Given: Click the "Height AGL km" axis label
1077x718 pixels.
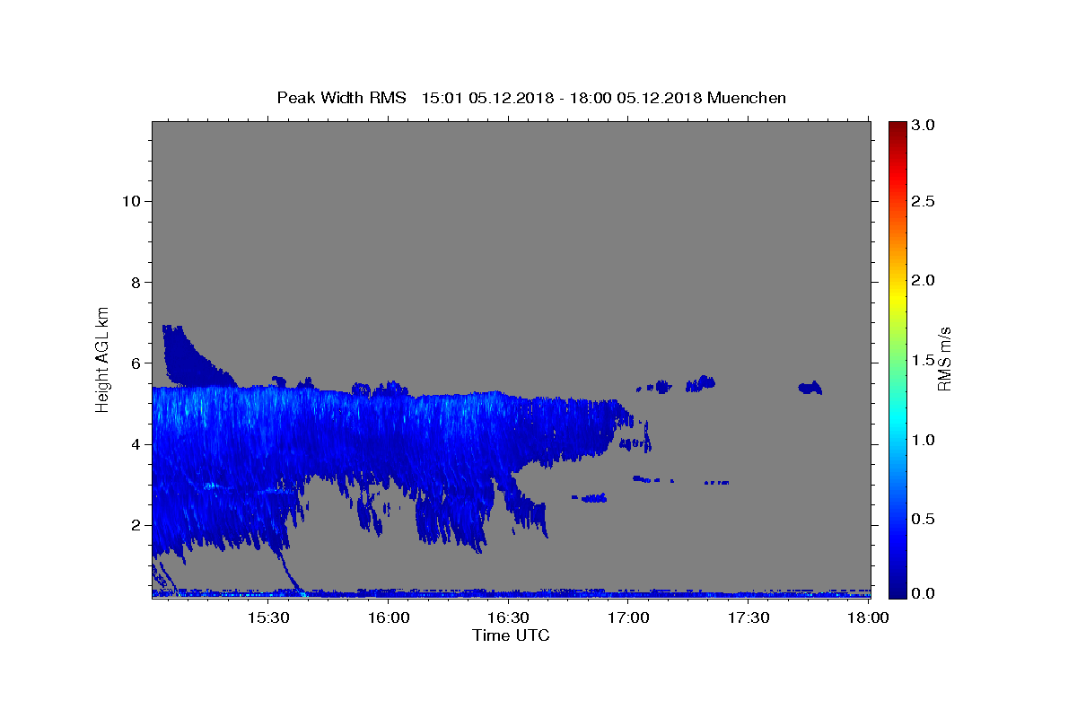Looking at the screenshot, I should 103,358.
